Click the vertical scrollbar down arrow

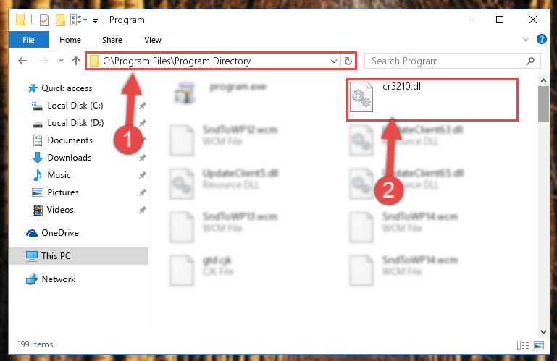(x=543, y=332)
